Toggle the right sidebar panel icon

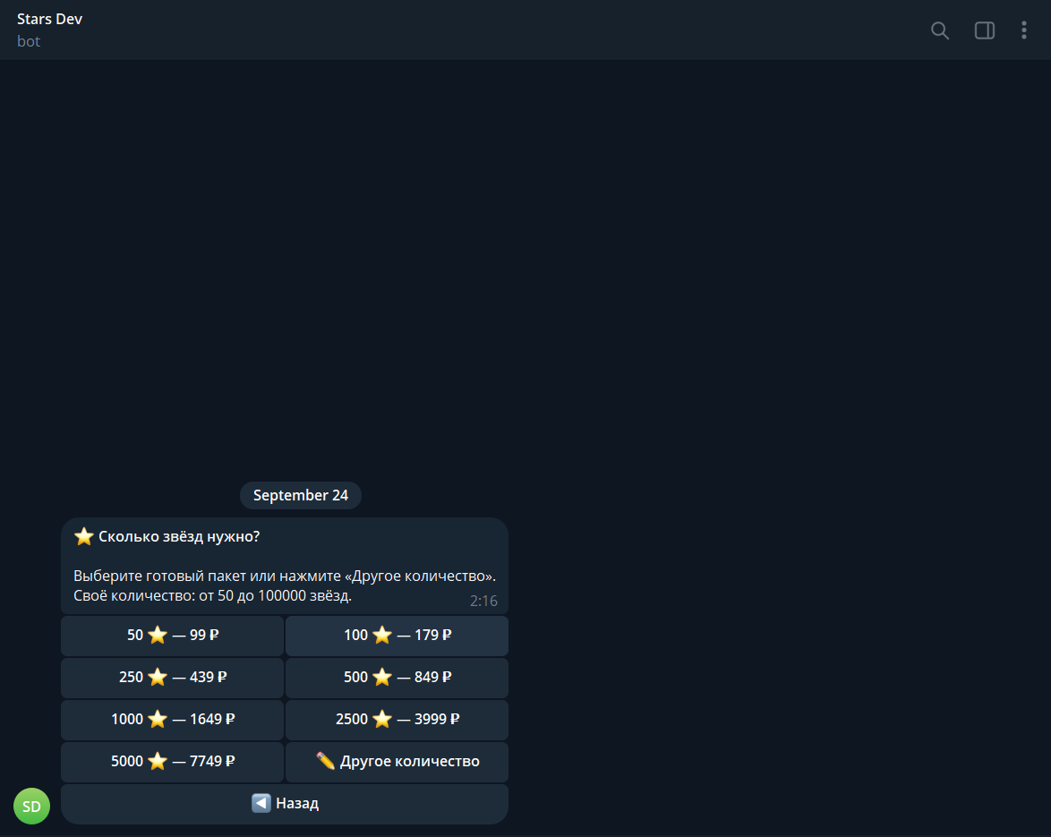pyautogui.click(x=984, y=30)
